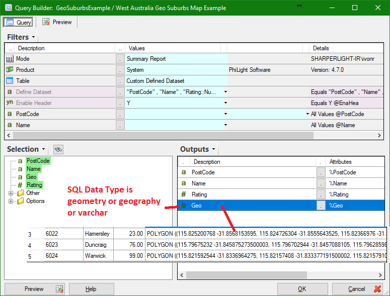Open the Outputs section dropdown arrow
Screen dimensions: 390x296
click(213, 149)
